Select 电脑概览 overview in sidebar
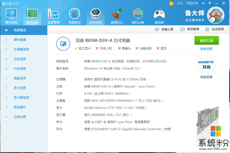 [24, 30]
